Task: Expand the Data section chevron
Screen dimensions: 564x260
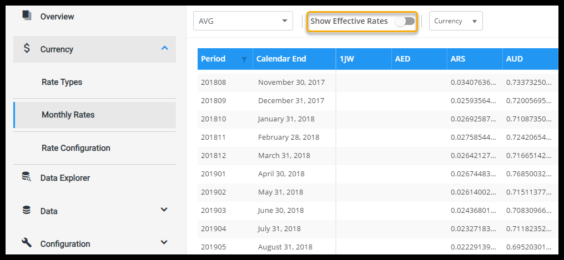Action: point(164,210)
